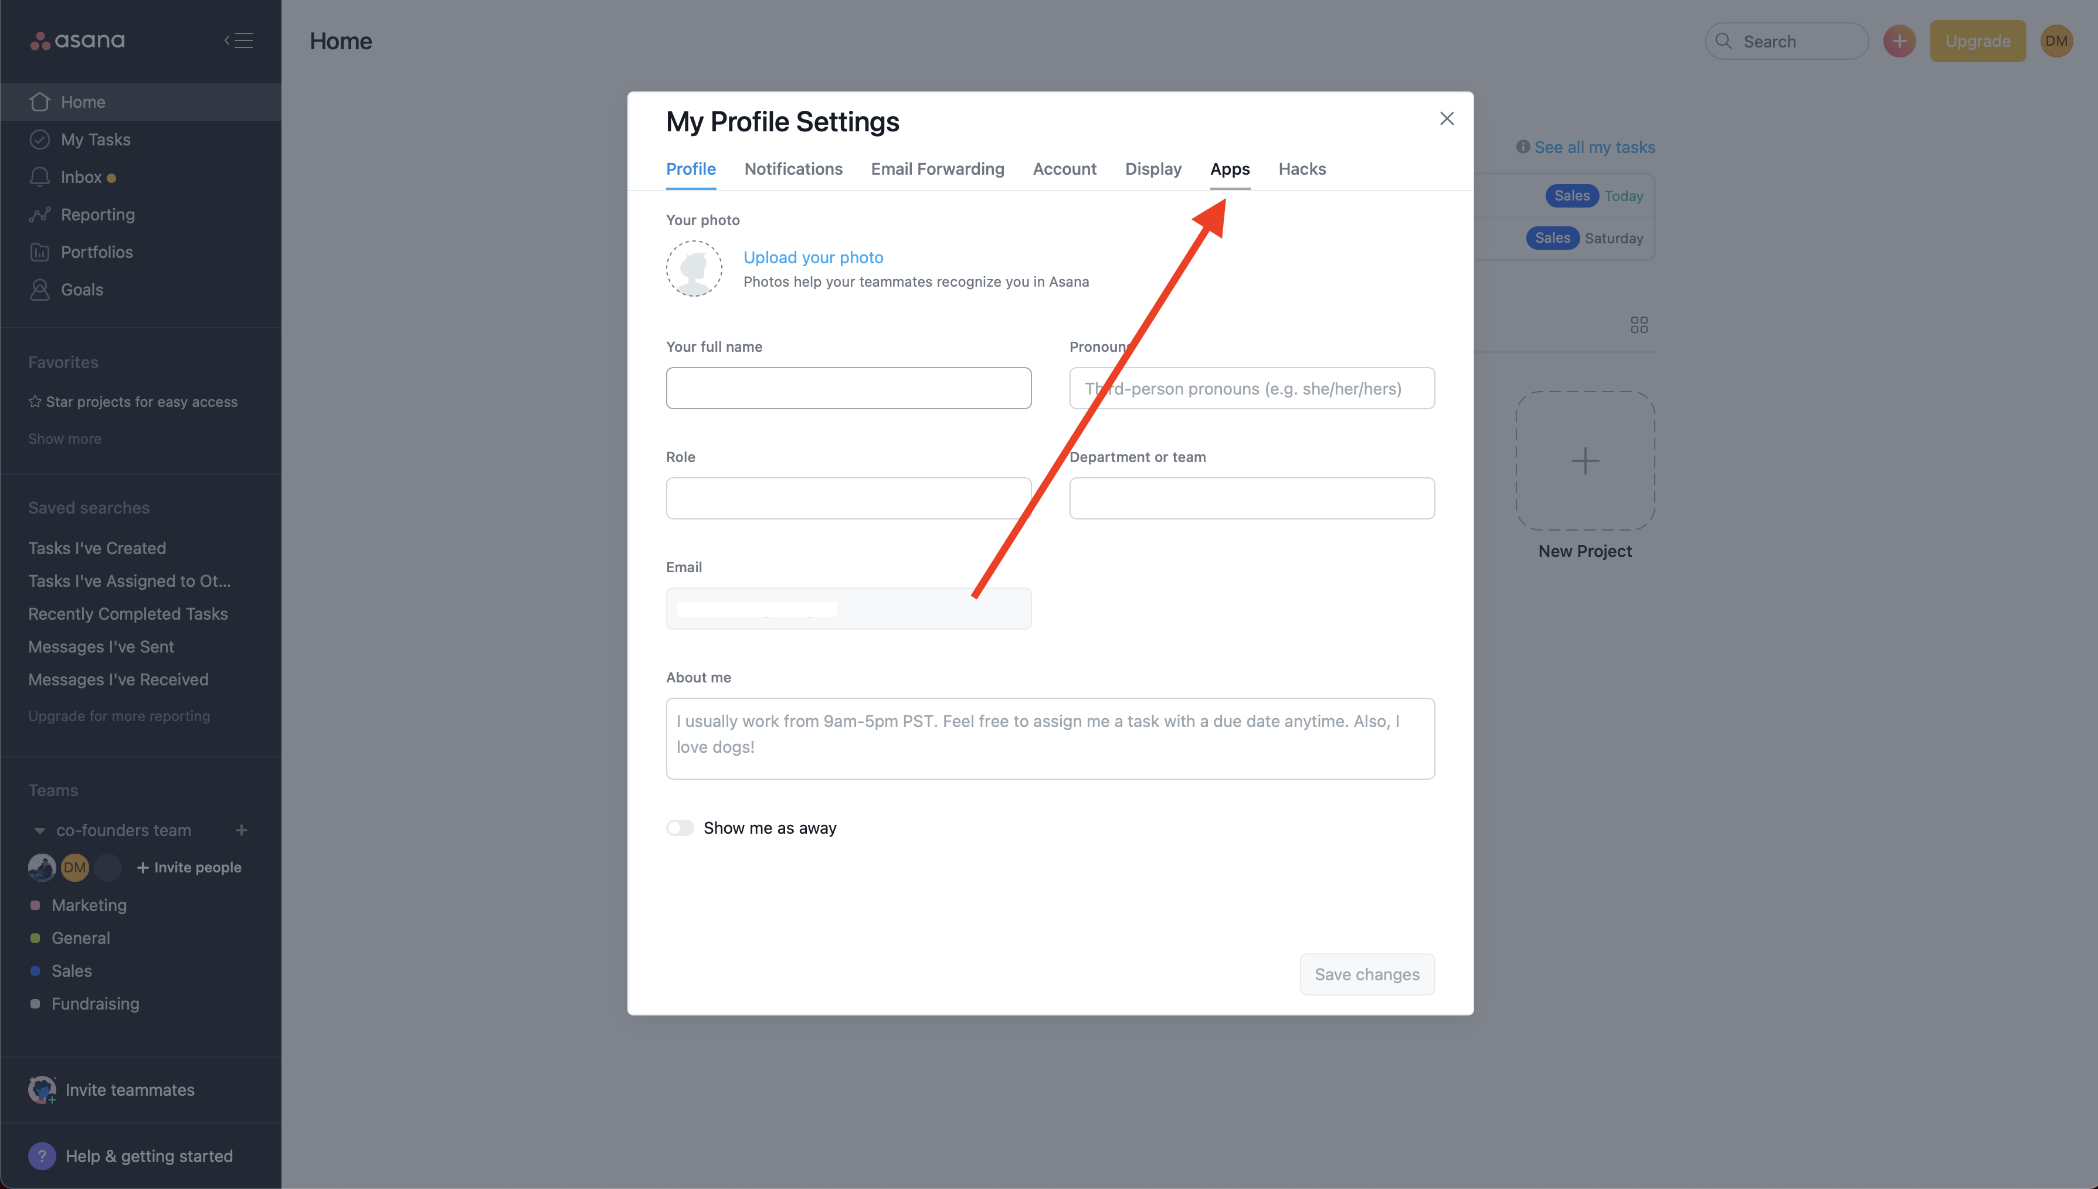Image resolution: width=2098 pixels, height=1189 pixels.
Task: Click the About me text area
Action: click(1050, 738)
